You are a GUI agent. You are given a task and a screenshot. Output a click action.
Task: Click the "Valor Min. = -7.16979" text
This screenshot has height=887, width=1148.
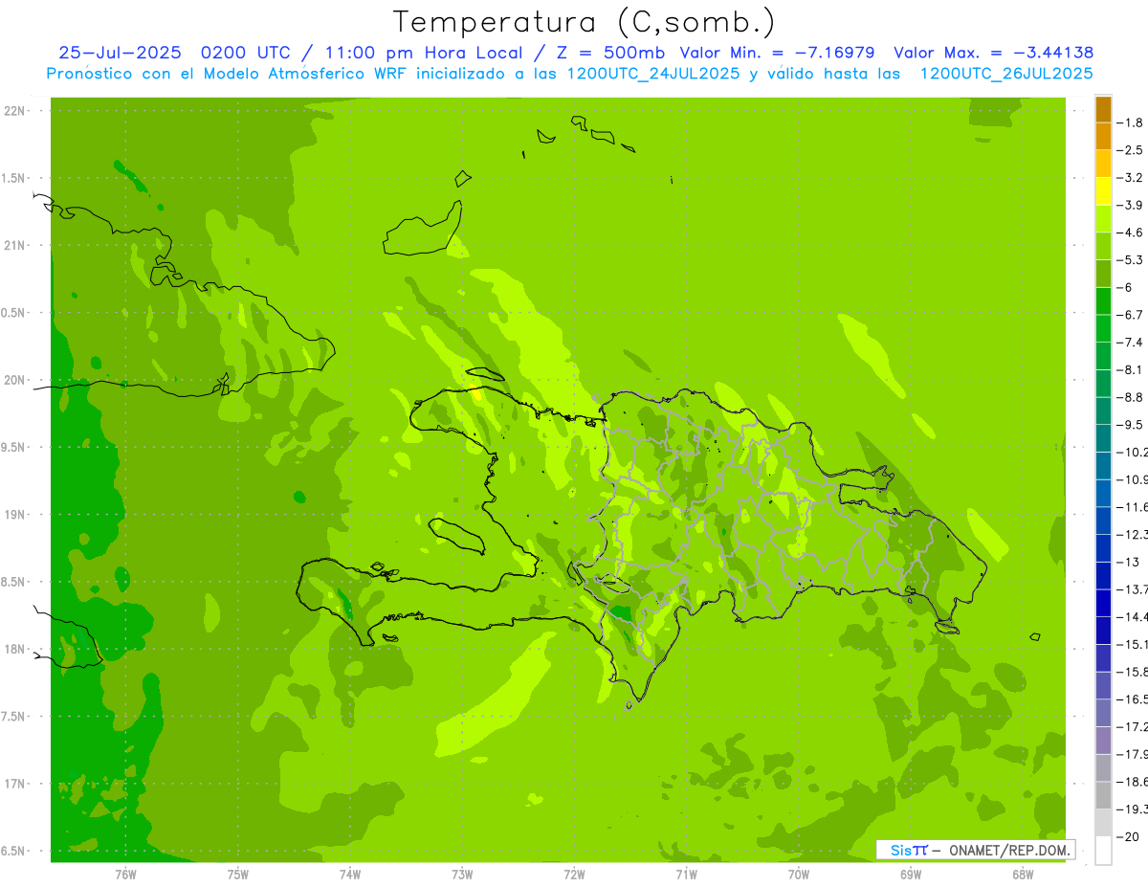777,53
